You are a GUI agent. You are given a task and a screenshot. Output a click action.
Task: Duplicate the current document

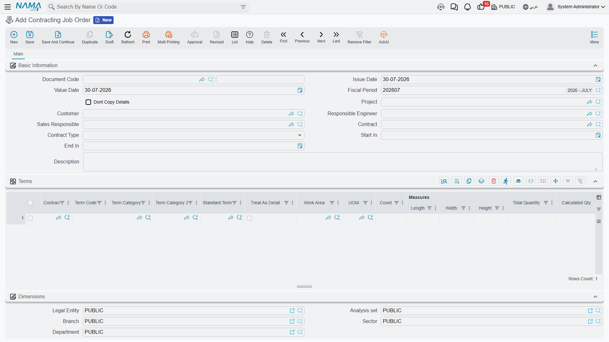[x=90, y=37]
